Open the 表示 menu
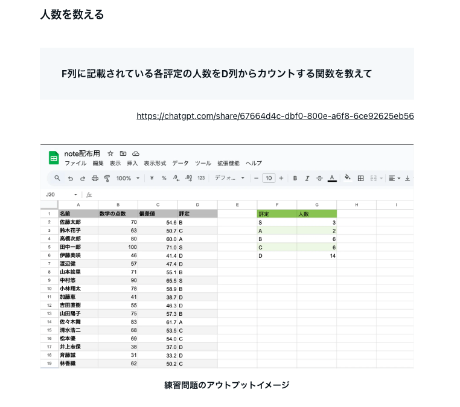 (x=115, y=163)
